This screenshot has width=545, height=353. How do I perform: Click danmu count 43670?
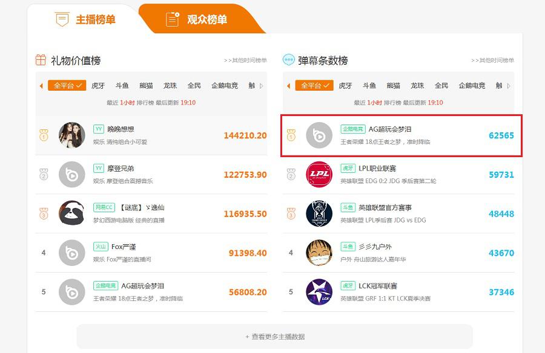(501, 253)
